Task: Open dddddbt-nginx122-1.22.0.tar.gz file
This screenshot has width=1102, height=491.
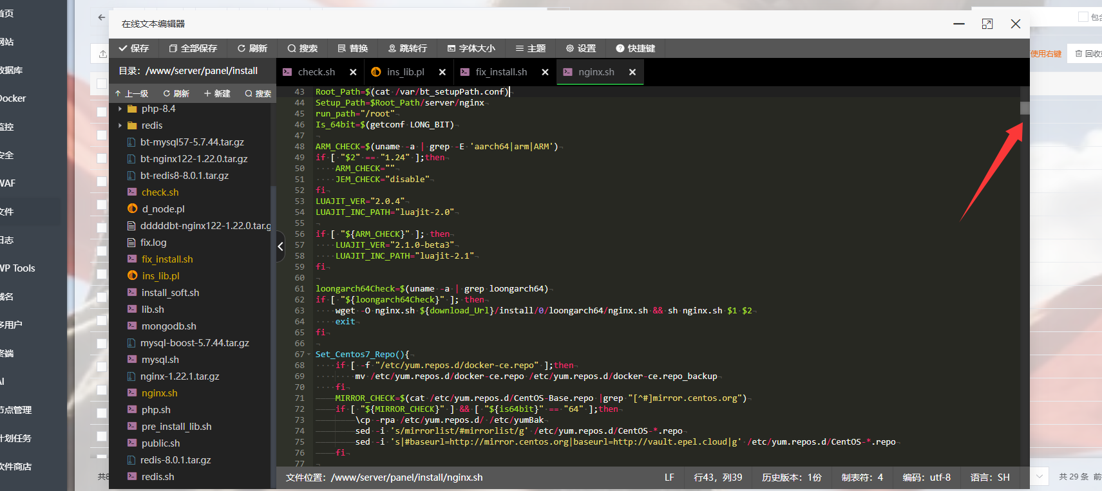Action: click(205, 226)
